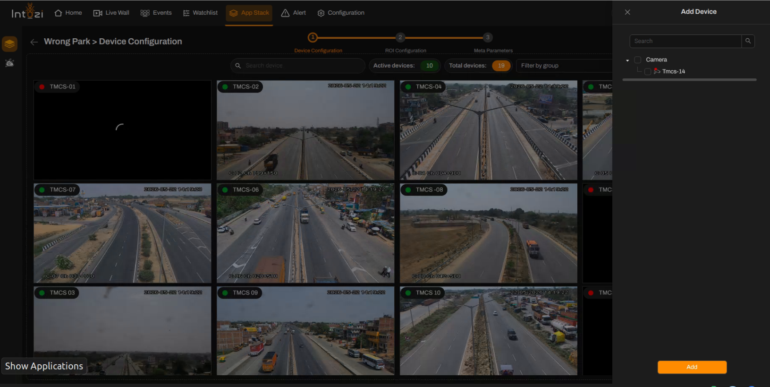
Task: Open the Alert triangle menu item
Action: [x=294, y=13]
